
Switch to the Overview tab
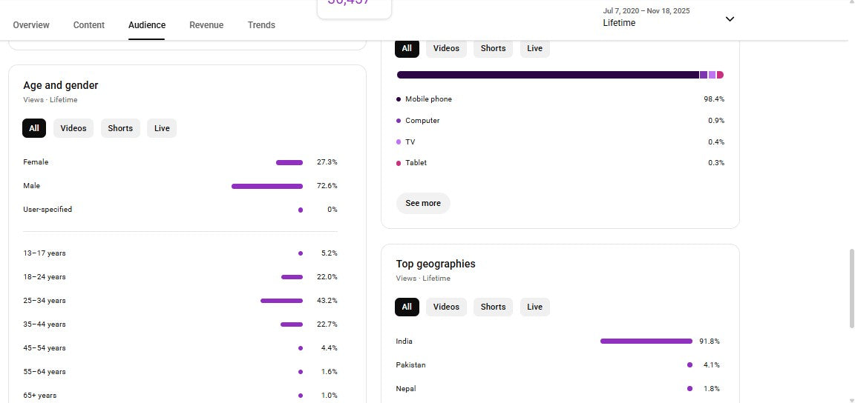pyautogui.click(x=31, y=25)
